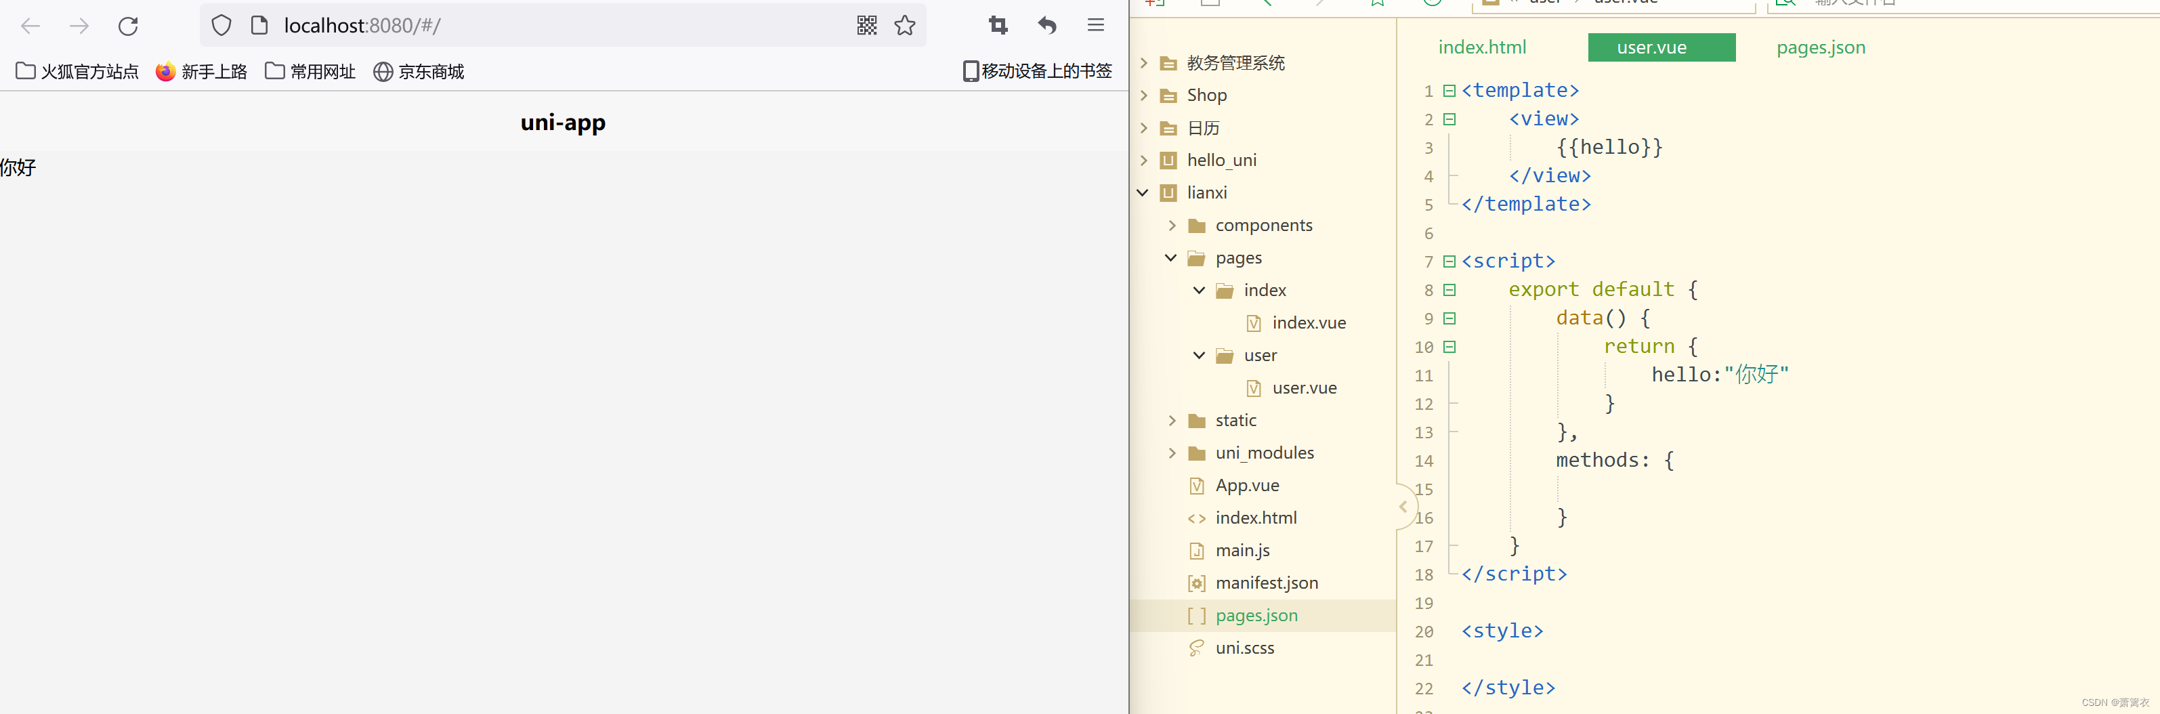
Task: Bookmark this page with the star icon
Action: click(905, 25)
